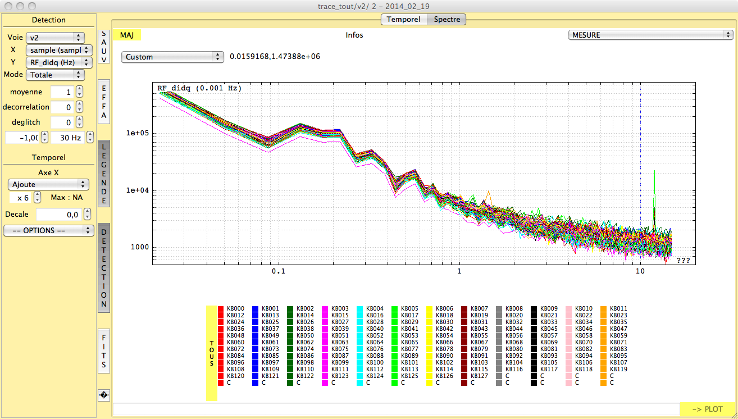Open the -- OPTIONS -- dropdown

click(x=48, y=230)
